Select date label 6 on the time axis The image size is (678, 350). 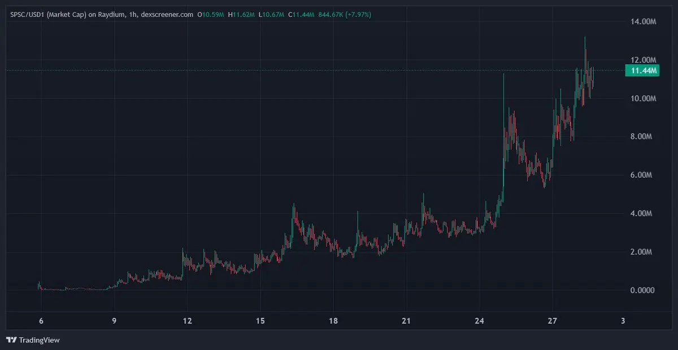[41, 321]
